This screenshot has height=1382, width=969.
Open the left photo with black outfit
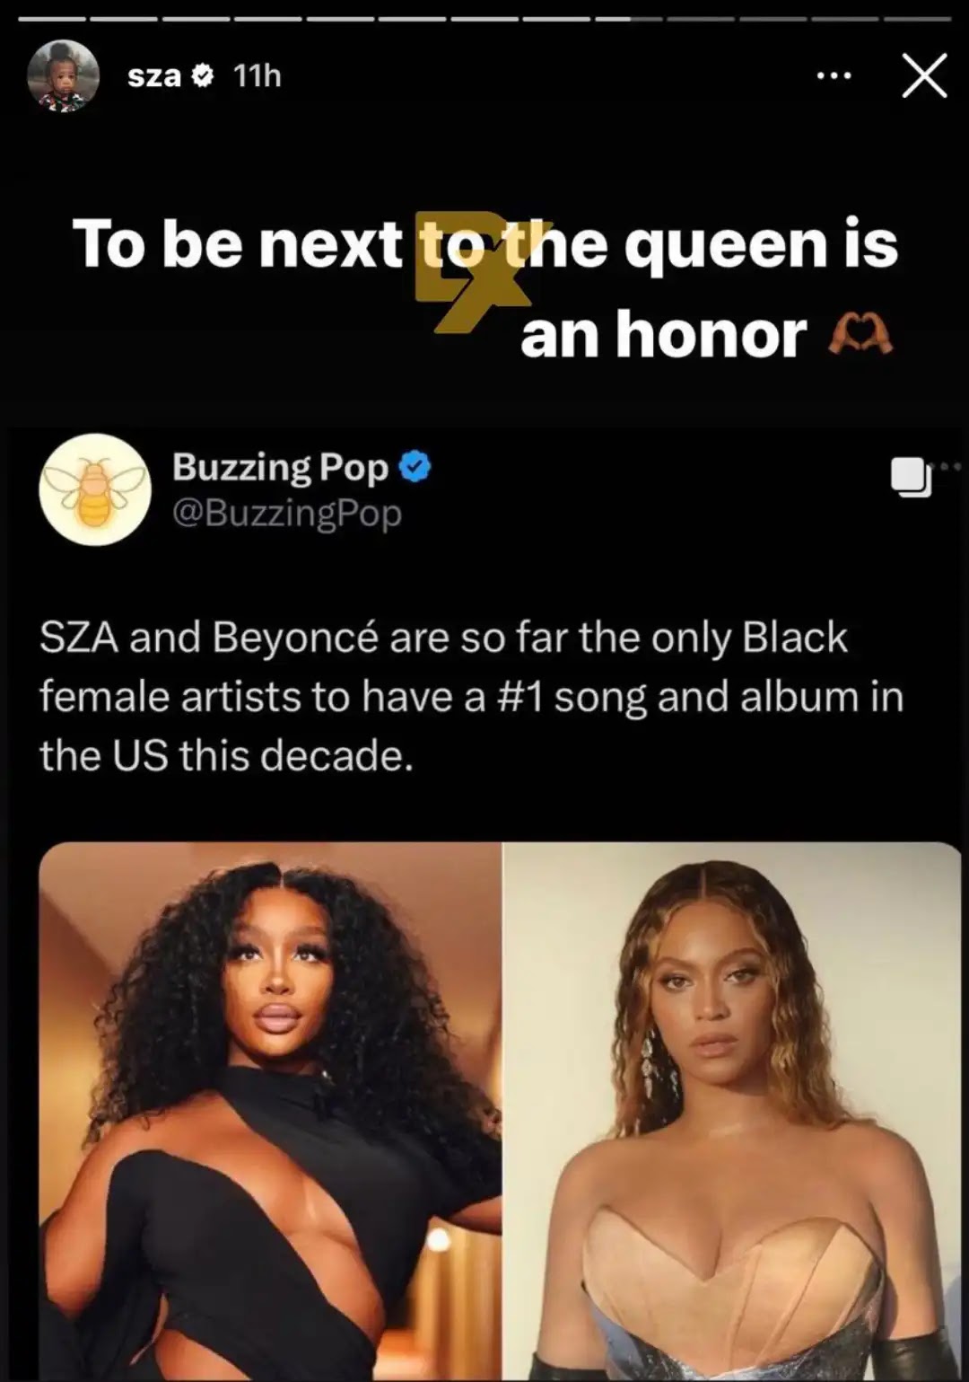(x=270, y=1112)
